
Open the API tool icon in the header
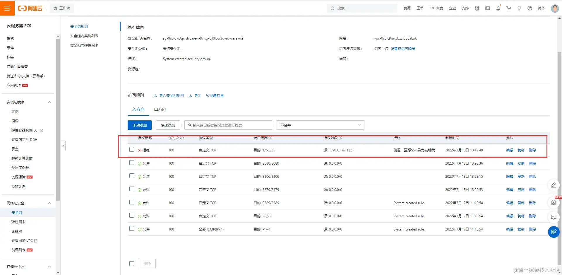[x=477, y=8]
